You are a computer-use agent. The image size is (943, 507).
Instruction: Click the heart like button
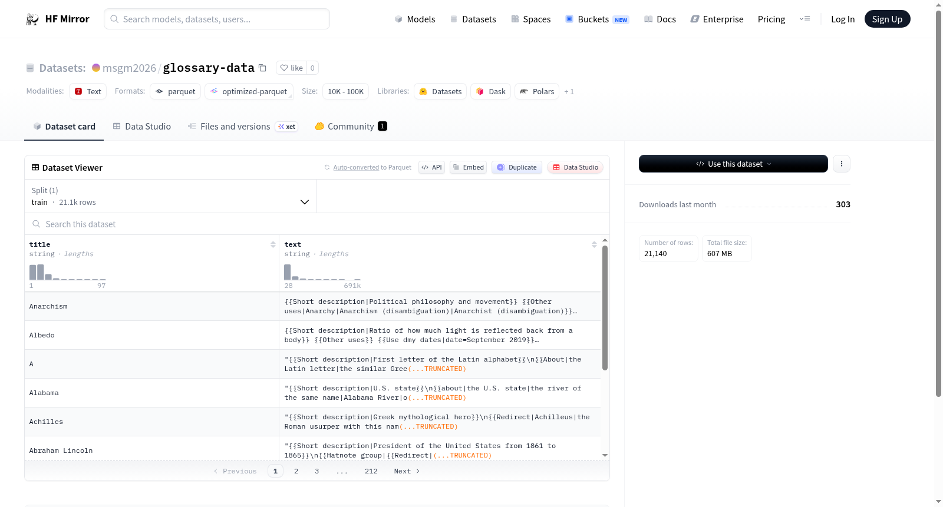coord(291,68)
